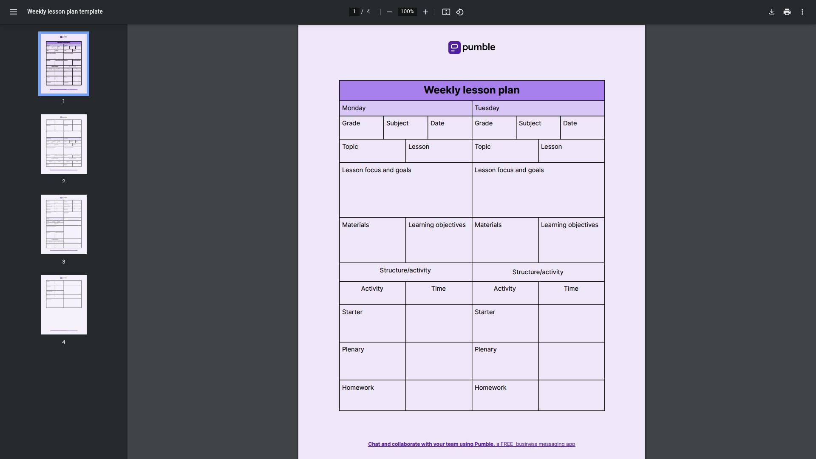Select Tuesday's Date cell
The image size is (816, 459).
[x=582, y=127]
